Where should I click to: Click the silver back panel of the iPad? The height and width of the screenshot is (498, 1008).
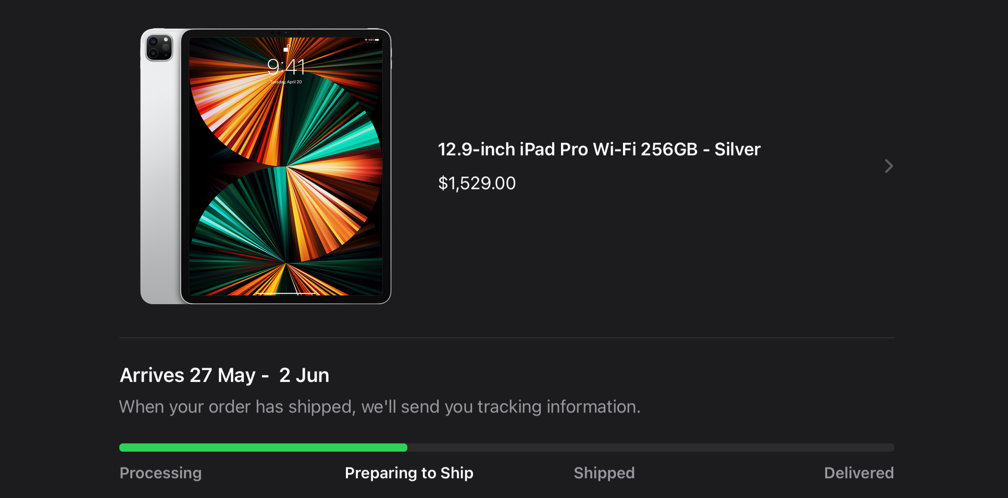[160, 182]
